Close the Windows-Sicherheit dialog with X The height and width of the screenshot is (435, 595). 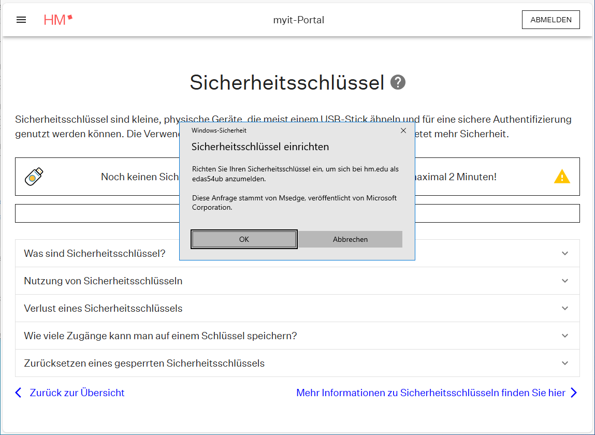coord(403,130)
